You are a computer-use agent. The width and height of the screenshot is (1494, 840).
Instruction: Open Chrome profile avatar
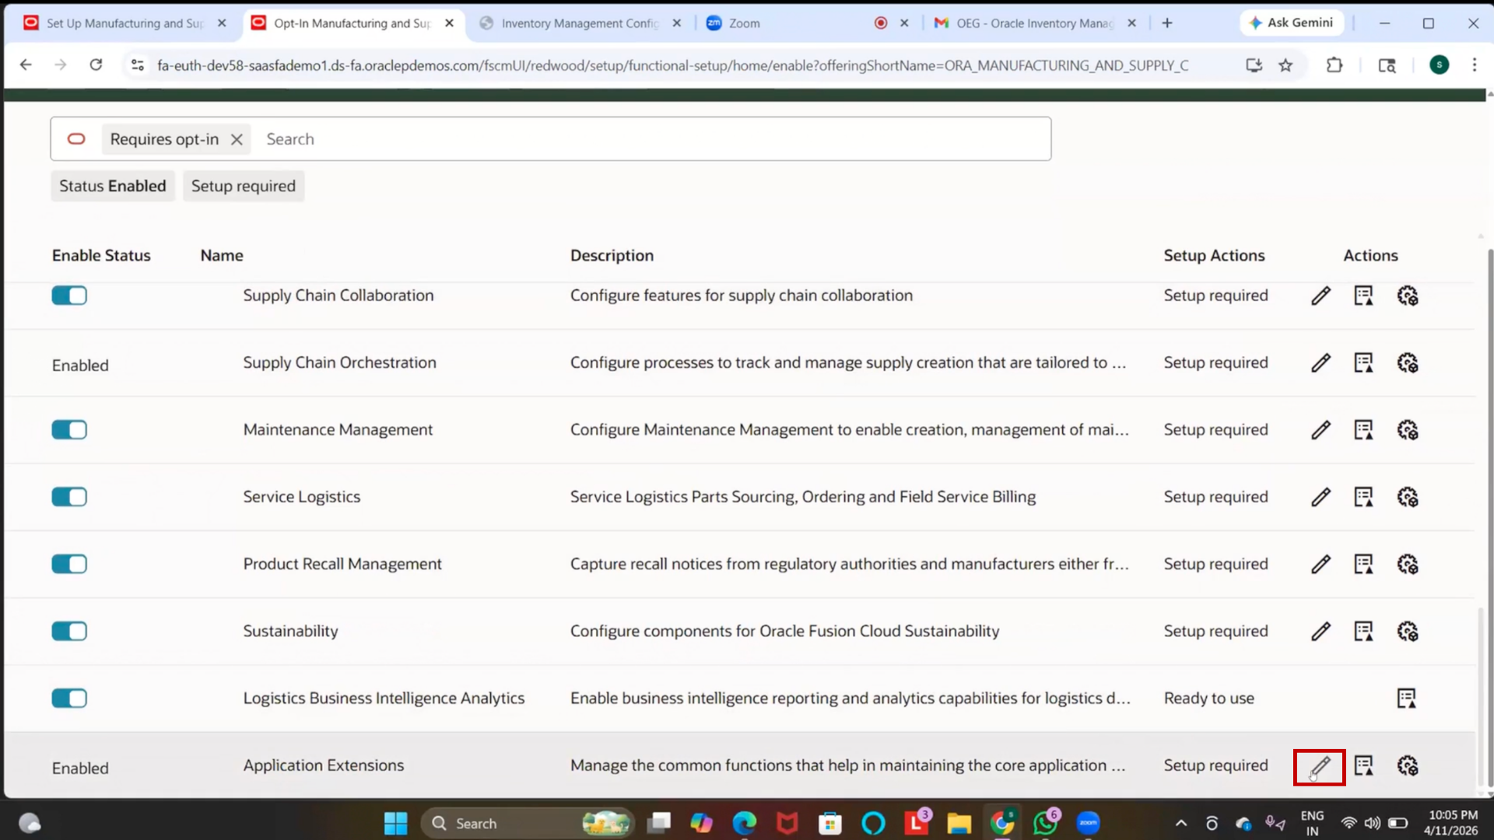click(1440, 65)
